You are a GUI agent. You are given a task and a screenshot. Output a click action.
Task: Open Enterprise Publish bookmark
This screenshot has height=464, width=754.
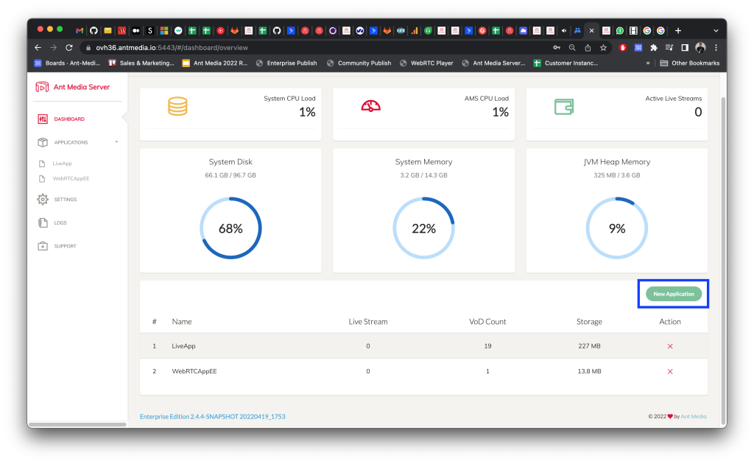point(286,63)
